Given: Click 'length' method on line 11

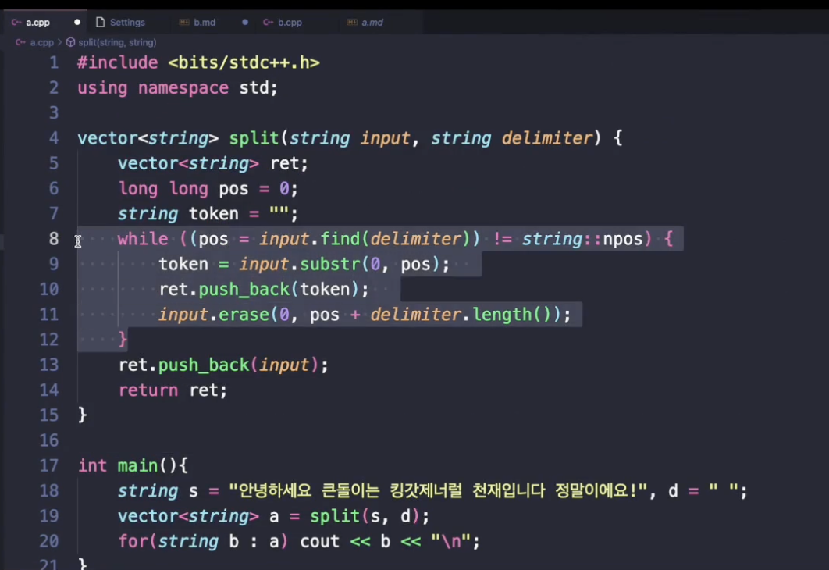Looking at the screenshot, I should coord(502,315).
